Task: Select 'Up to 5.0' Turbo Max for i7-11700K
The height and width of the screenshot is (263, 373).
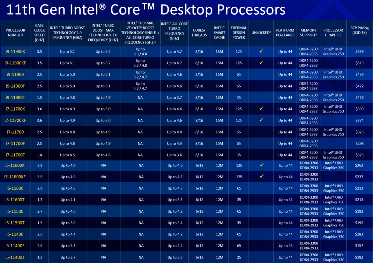Action: (x=103, y=109)
